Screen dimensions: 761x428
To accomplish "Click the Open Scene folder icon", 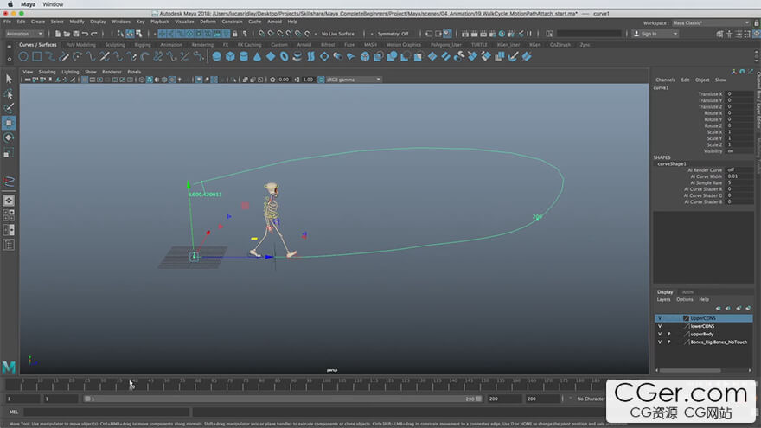I will click(67, 34).
